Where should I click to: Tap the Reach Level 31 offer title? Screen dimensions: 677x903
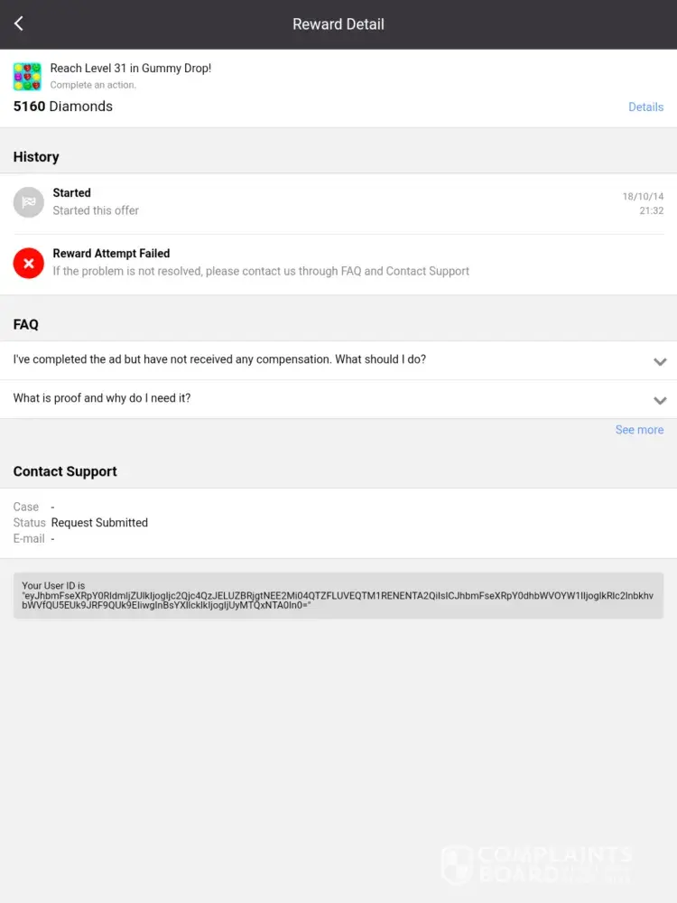click(131, 68)
